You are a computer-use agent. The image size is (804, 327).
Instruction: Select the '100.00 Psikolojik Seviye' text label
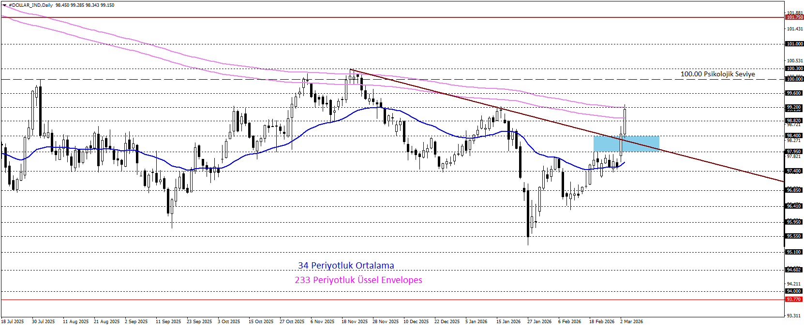click(717, 74)
